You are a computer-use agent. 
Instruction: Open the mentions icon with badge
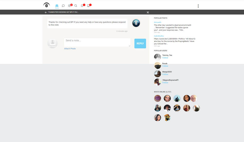(70, 6)
